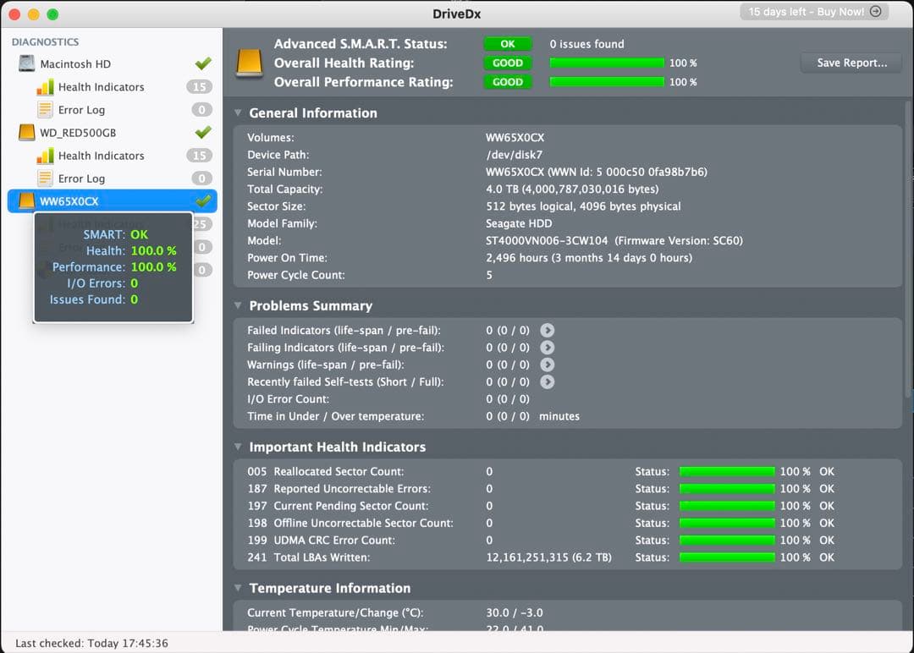Click the Serial Number value with WWN Id

coord(597,172)
